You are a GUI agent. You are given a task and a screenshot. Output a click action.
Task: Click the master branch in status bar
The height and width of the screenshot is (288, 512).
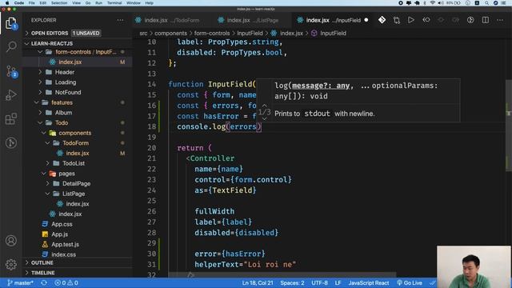[x=20, y=282]
